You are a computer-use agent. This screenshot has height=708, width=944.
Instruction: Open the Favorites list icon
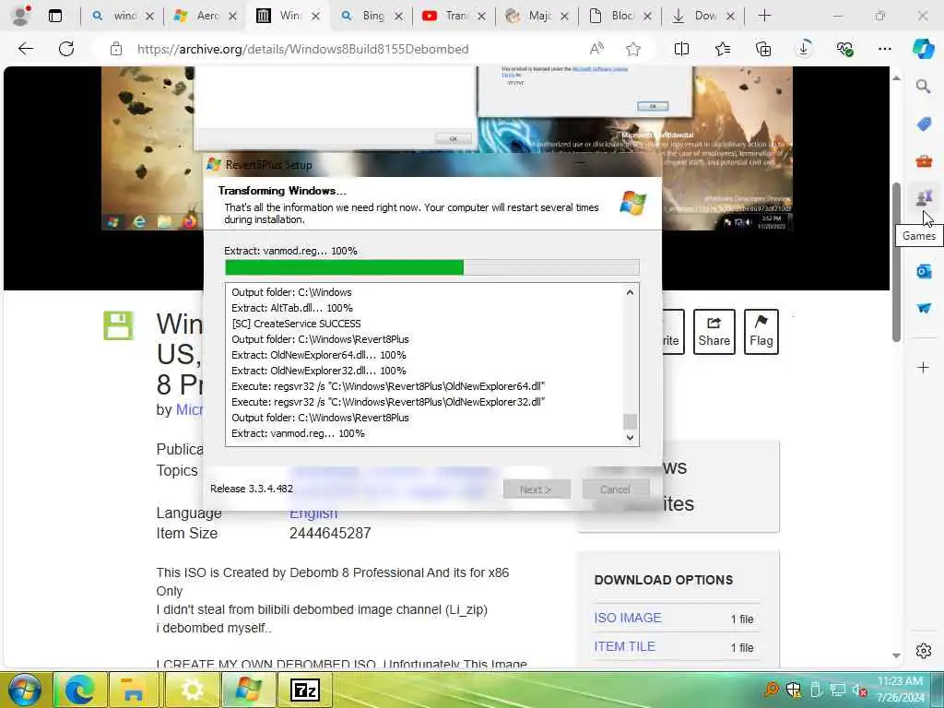[723, 49]
